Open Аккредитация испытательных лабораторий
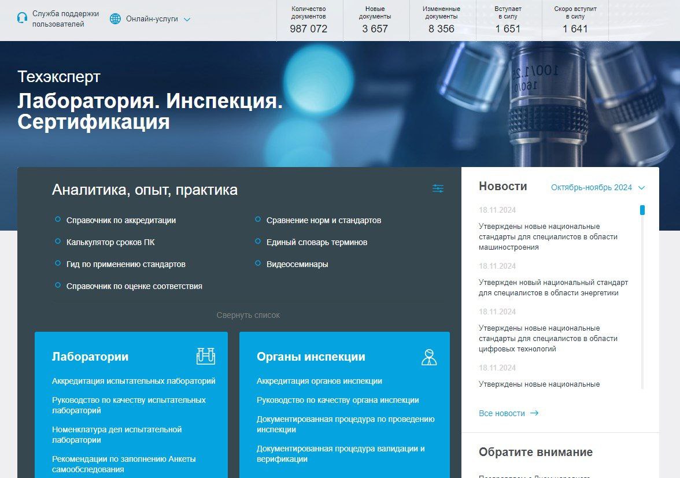680x478 pixels. point(134,381)
